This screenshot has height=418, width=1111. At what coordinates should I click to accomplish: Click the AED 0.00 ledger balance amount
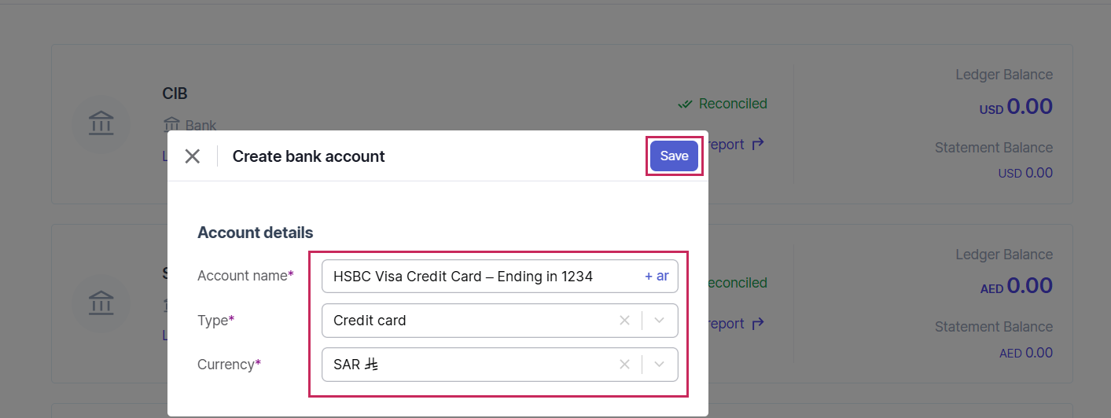tap(1016, 286)
